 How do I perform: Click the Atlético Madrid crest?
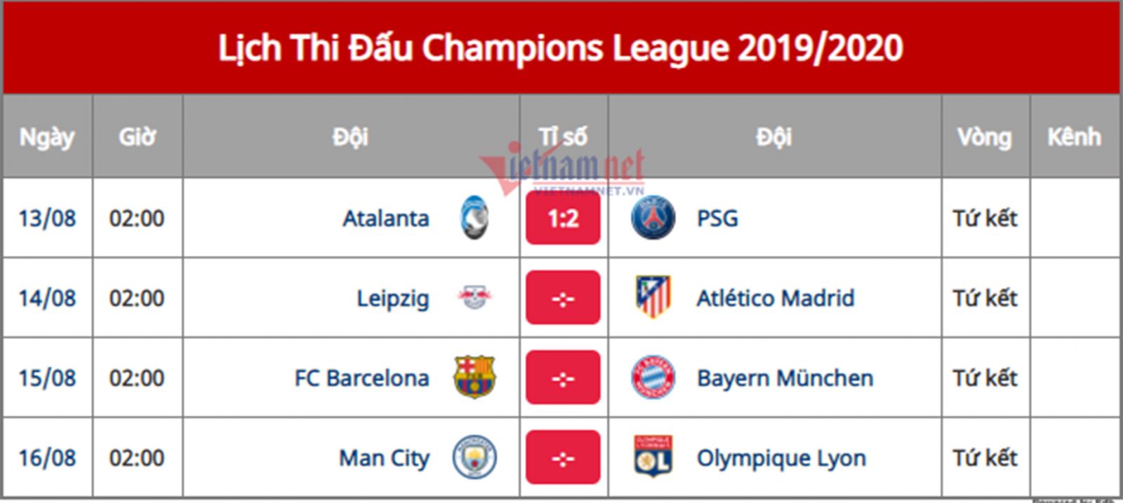pos(653,297)
